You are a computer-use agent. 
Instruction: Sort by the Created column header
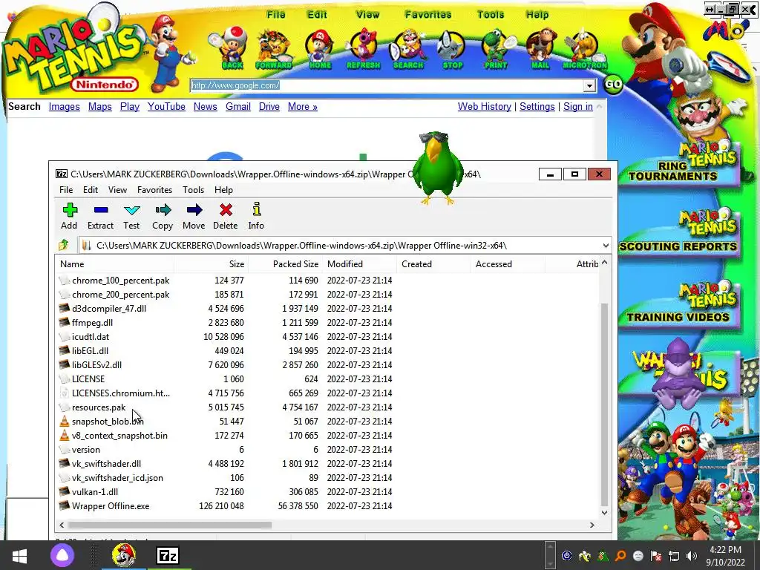433,264
